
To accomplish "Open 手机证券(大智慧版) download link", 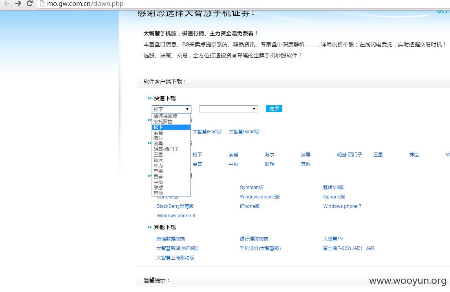I will (260, 248).
